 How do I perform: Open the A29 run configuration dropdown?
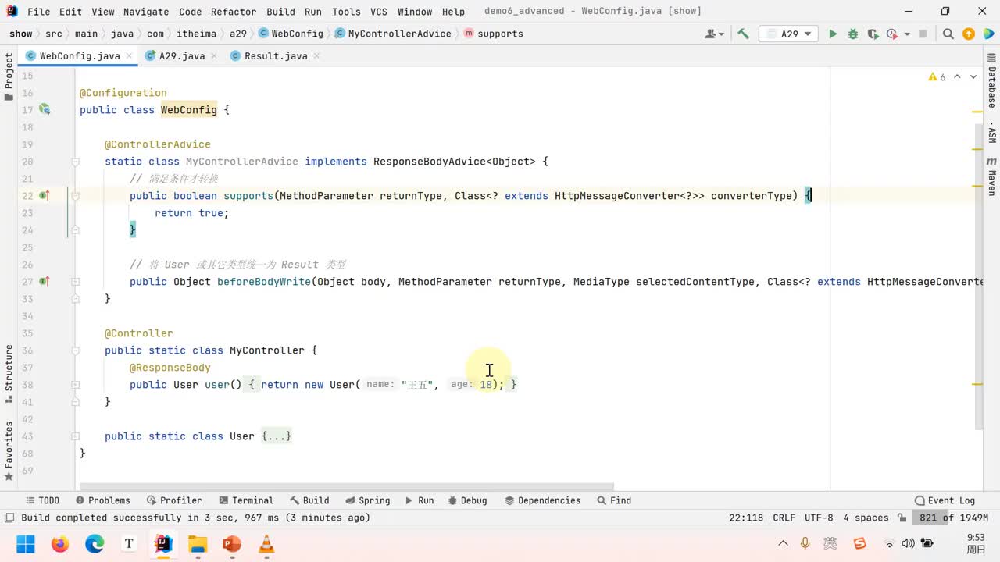(x=790, y=34)
